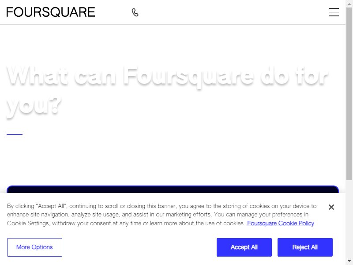Click the phone contact icon
This screenshot has width=353, height=265.
pyautogui.click(x=135, y=12)
